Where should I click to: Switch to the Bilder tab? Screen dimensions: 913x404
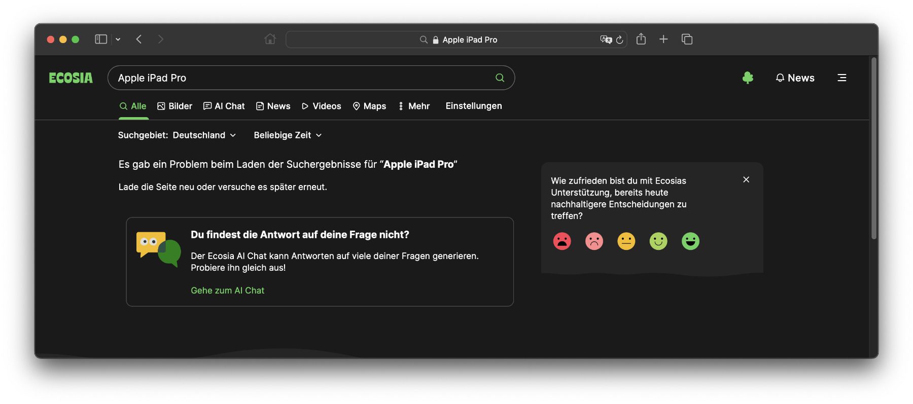click(175, 106)
